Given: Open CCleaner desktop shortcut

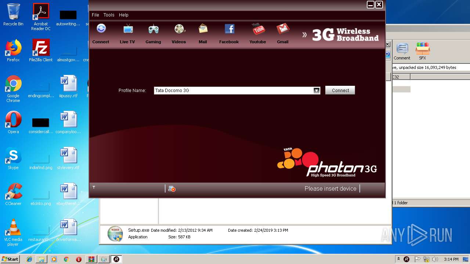Looking at the screenshot, I should (13, 194).
